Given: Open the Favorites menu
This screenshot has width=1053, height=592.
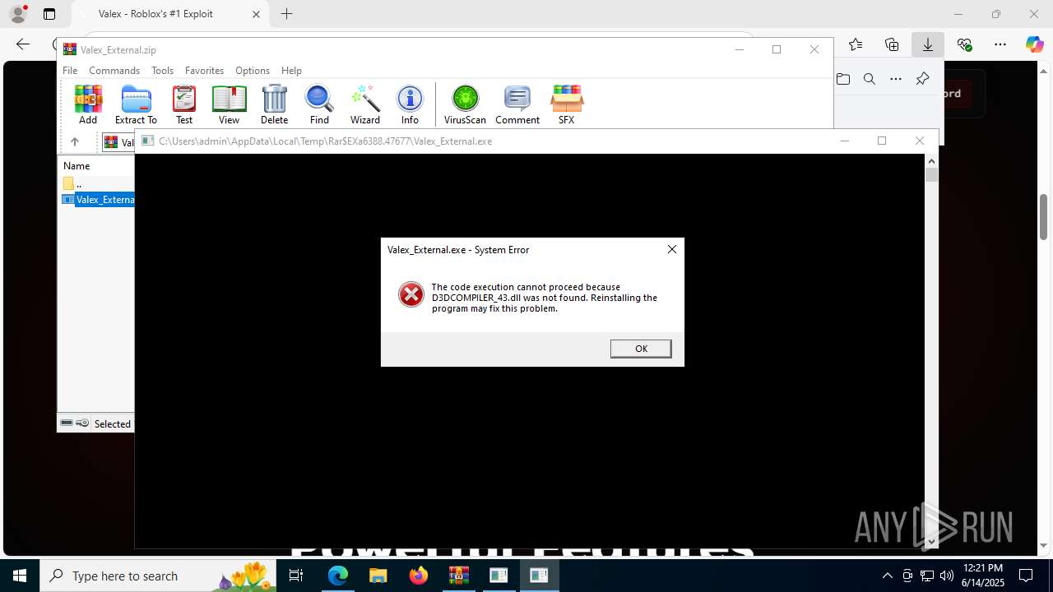Looking at the screenshot, I should (204, 71).
